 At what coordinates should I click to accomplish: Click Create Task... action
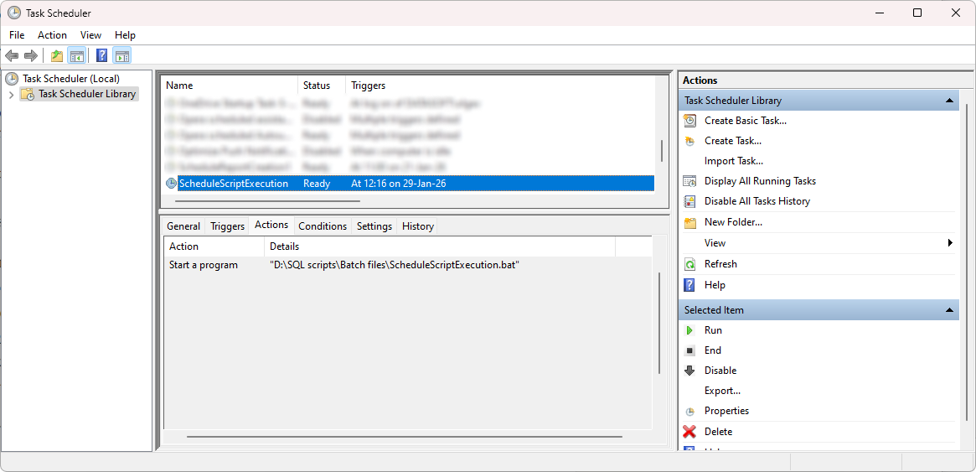tap(733, 141)
